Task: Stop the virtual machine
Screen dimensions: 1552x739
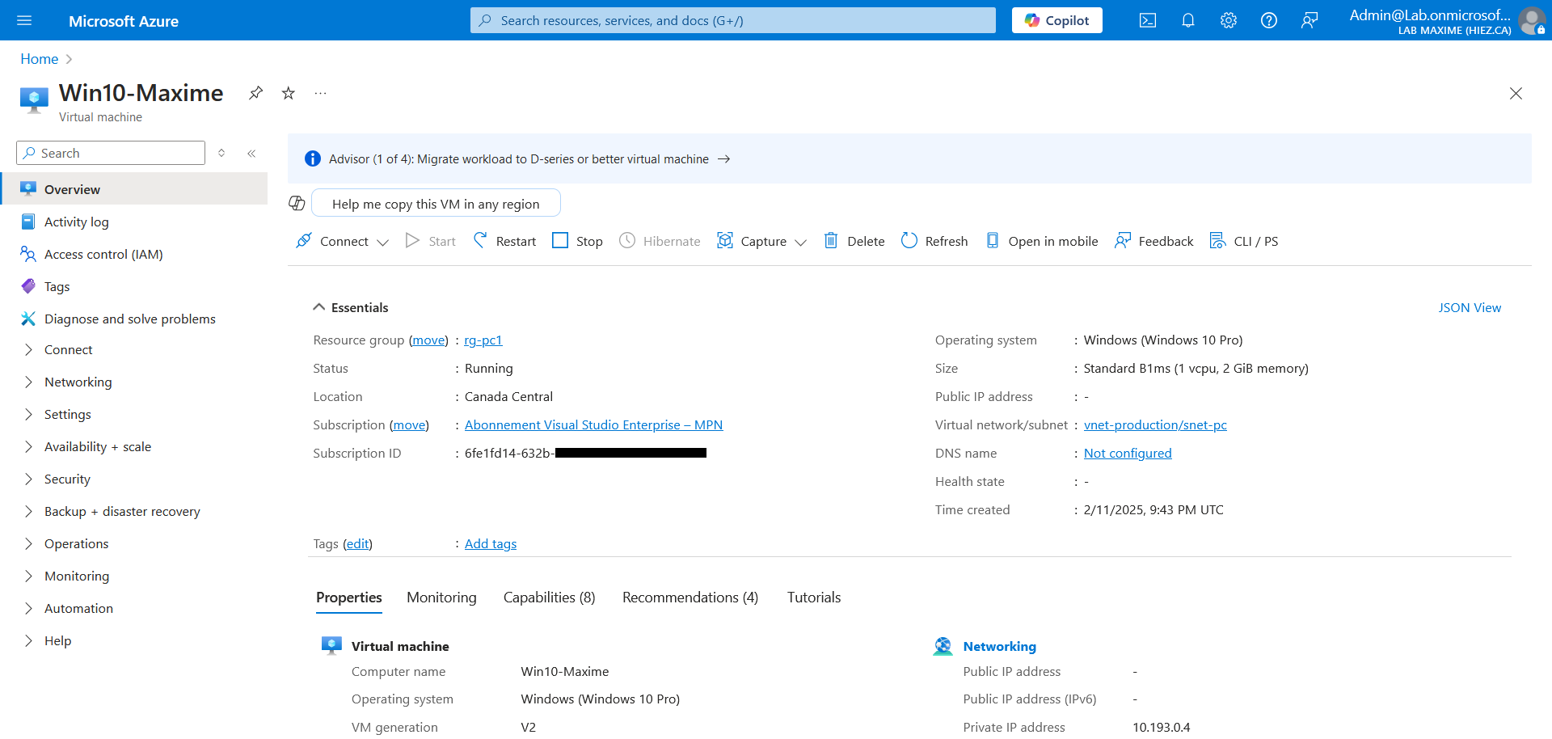Action: pos(577,241)
